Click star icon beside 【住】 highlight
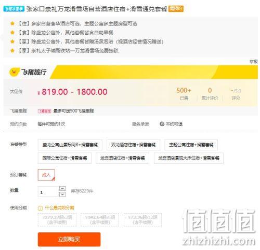 point(12,23)
